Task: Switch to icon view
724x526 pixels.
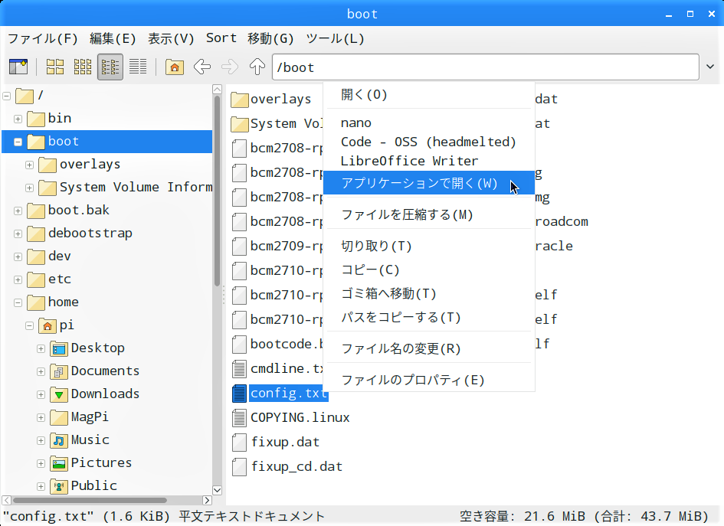Action: coord(55,67)
